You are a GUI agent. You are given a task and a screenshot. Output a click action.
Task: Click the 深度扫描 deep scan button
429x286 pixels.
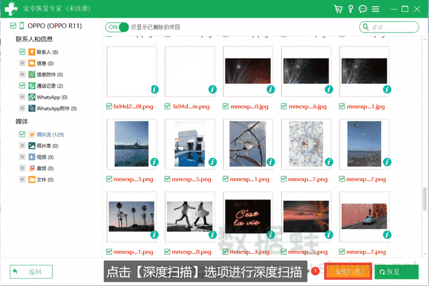[347, 271]
